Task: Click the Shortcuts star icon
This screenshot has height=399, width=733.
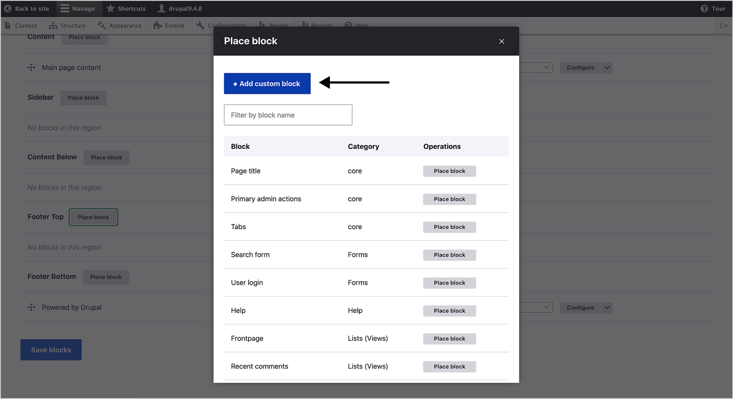Action: 111,8
